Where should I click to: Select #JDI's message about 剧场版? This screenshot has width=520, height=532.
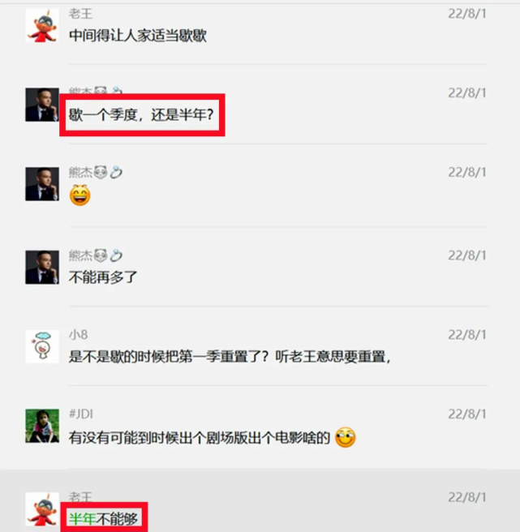coord(200,437)
